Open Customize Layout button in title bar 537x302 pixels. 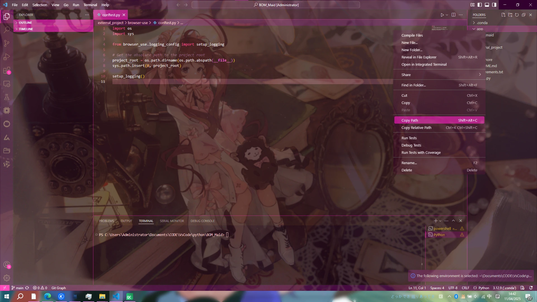[472, 5]
